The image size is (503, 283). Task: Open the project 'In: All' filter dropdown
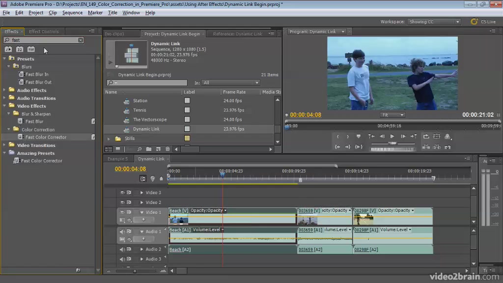[231, 83]
